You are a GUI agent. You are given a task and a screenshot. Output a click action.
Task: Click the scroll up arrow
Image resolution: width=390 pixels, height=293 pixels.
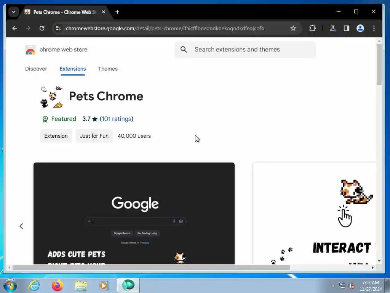pos(379,40)
